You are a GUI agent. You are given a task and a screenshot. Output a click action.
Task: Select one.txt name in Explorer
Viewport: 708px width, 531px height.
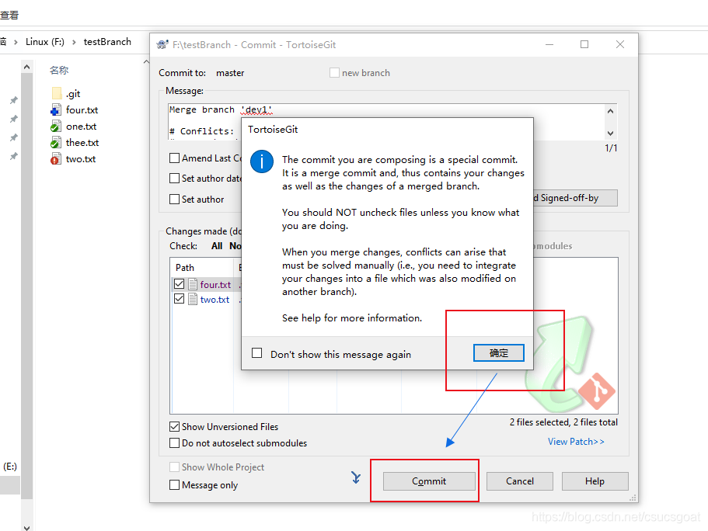pos(82,127)
